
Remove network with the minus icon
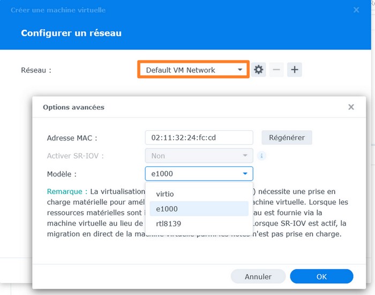tap(276, 70)
